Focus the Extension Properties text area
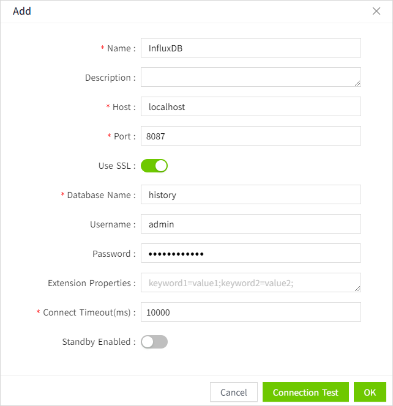Image resolution: width=393 pixels, height=406 pixels. click(x=250, y=282)
